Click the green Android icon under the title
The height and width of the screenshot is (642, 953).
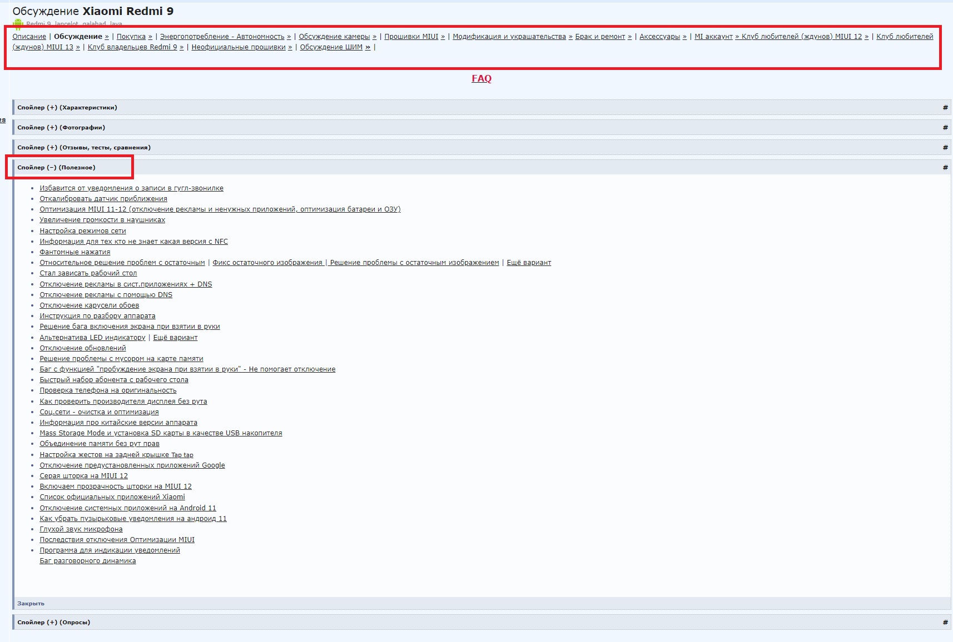[18, 23]
